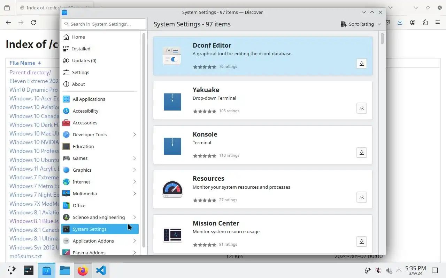Open Visual Studio Code from taskbar

(101, 270)
